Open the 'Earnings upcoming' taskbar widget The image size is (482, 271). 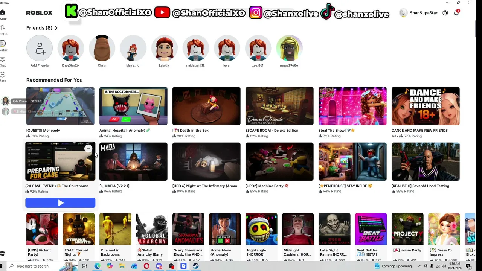393,266
